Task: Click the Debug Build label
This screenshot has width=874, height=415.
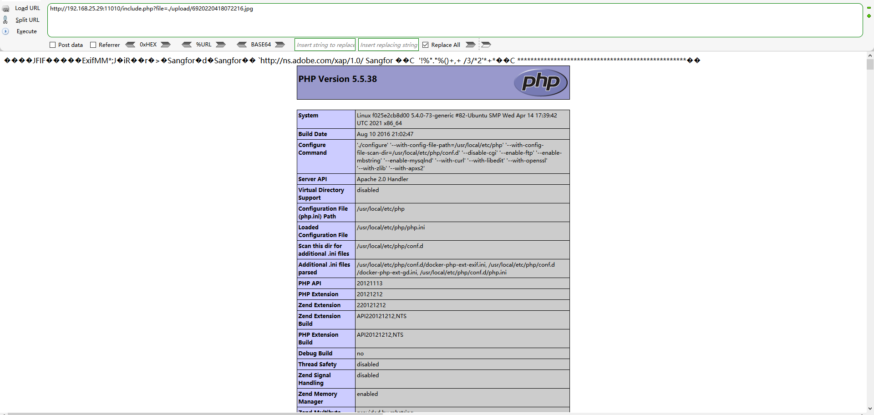Action: [315, 354]
